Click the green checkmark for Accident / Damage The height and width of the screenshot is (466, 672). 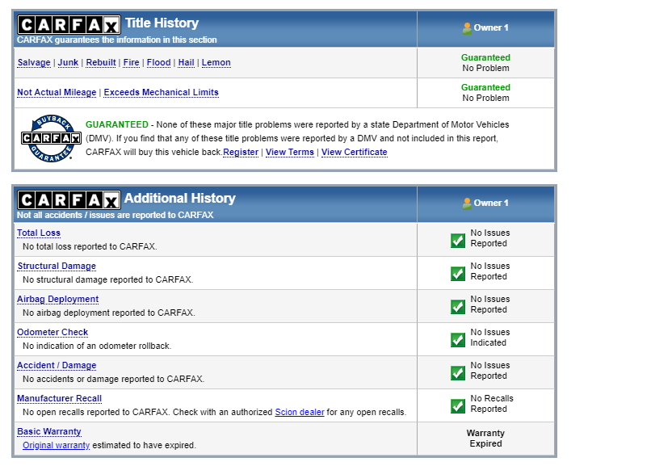tap(458, 373)
